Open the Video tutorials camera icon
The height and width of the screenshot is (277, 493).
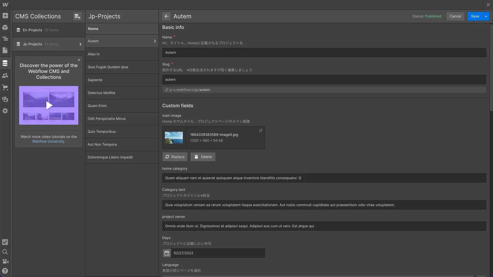[5, 261]
